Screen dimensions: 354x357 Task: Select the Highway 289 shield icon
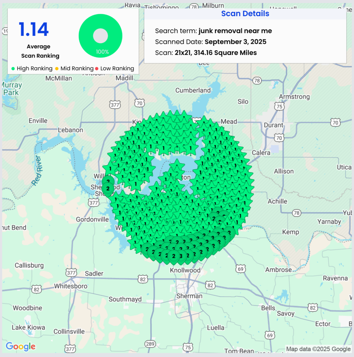150,344
